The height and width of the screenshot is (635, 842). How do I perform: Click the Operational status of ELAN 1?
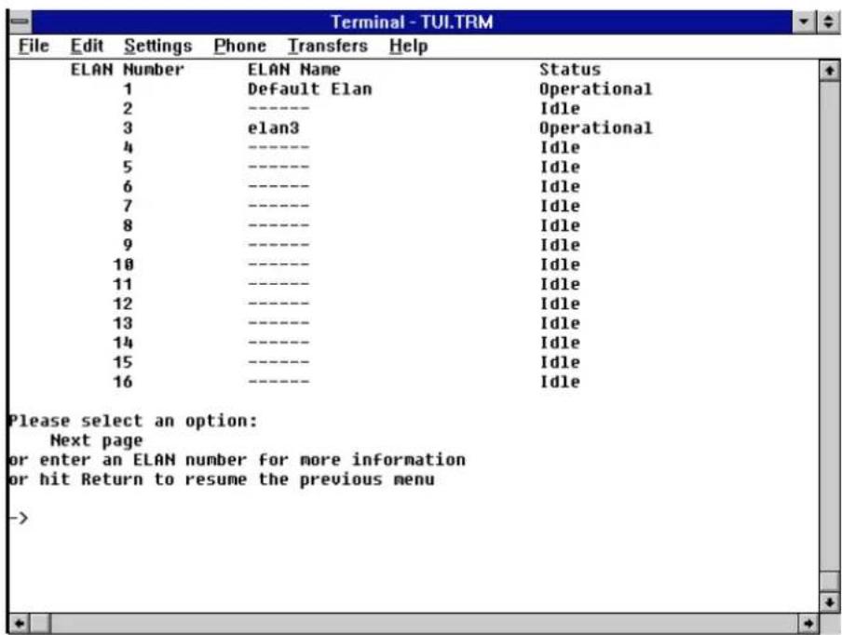[x=595, y=89]
